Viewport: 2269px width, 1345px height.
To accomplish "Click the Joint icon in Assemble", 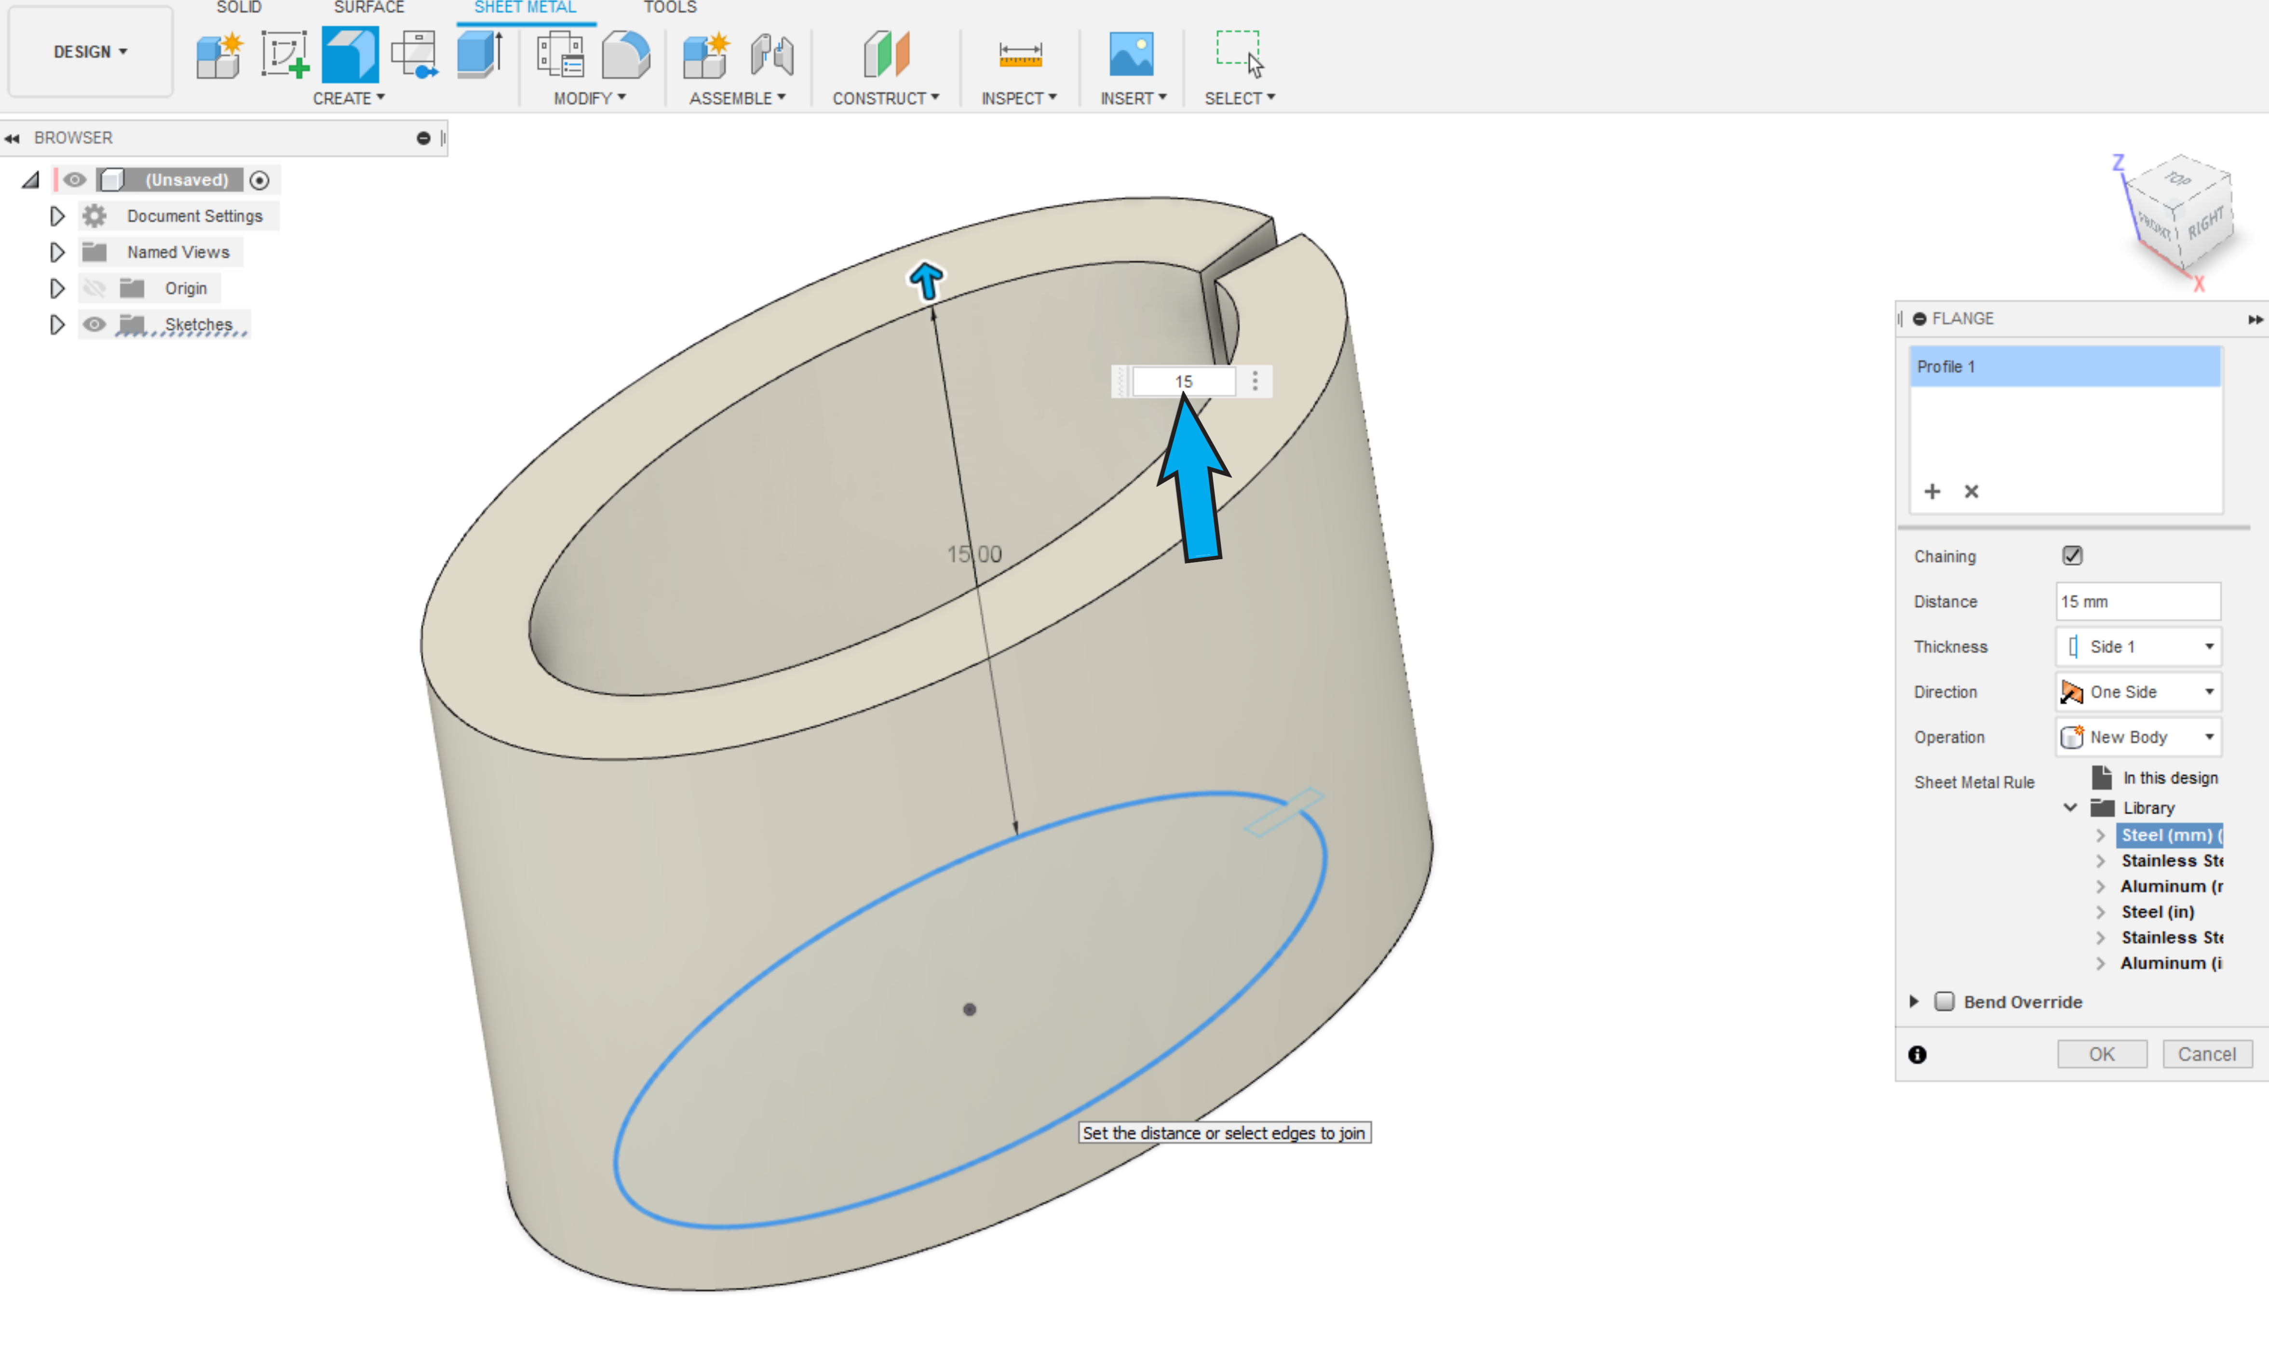I will pos(772,54).
